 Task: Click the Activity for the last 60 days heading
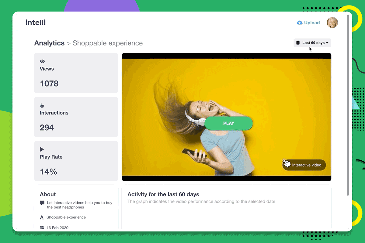click(x=163, y=194)
